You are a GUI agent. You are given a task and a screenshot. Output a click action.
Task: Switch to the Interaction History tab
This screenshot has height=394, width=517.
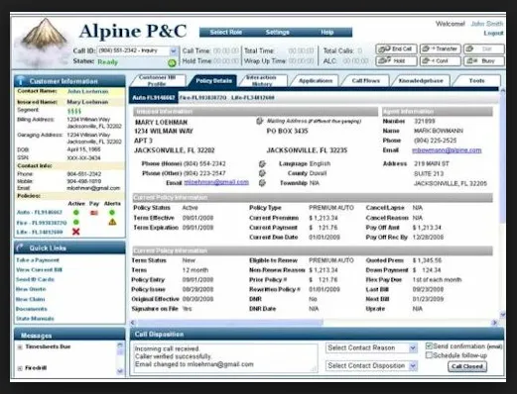tap(261, 81)
